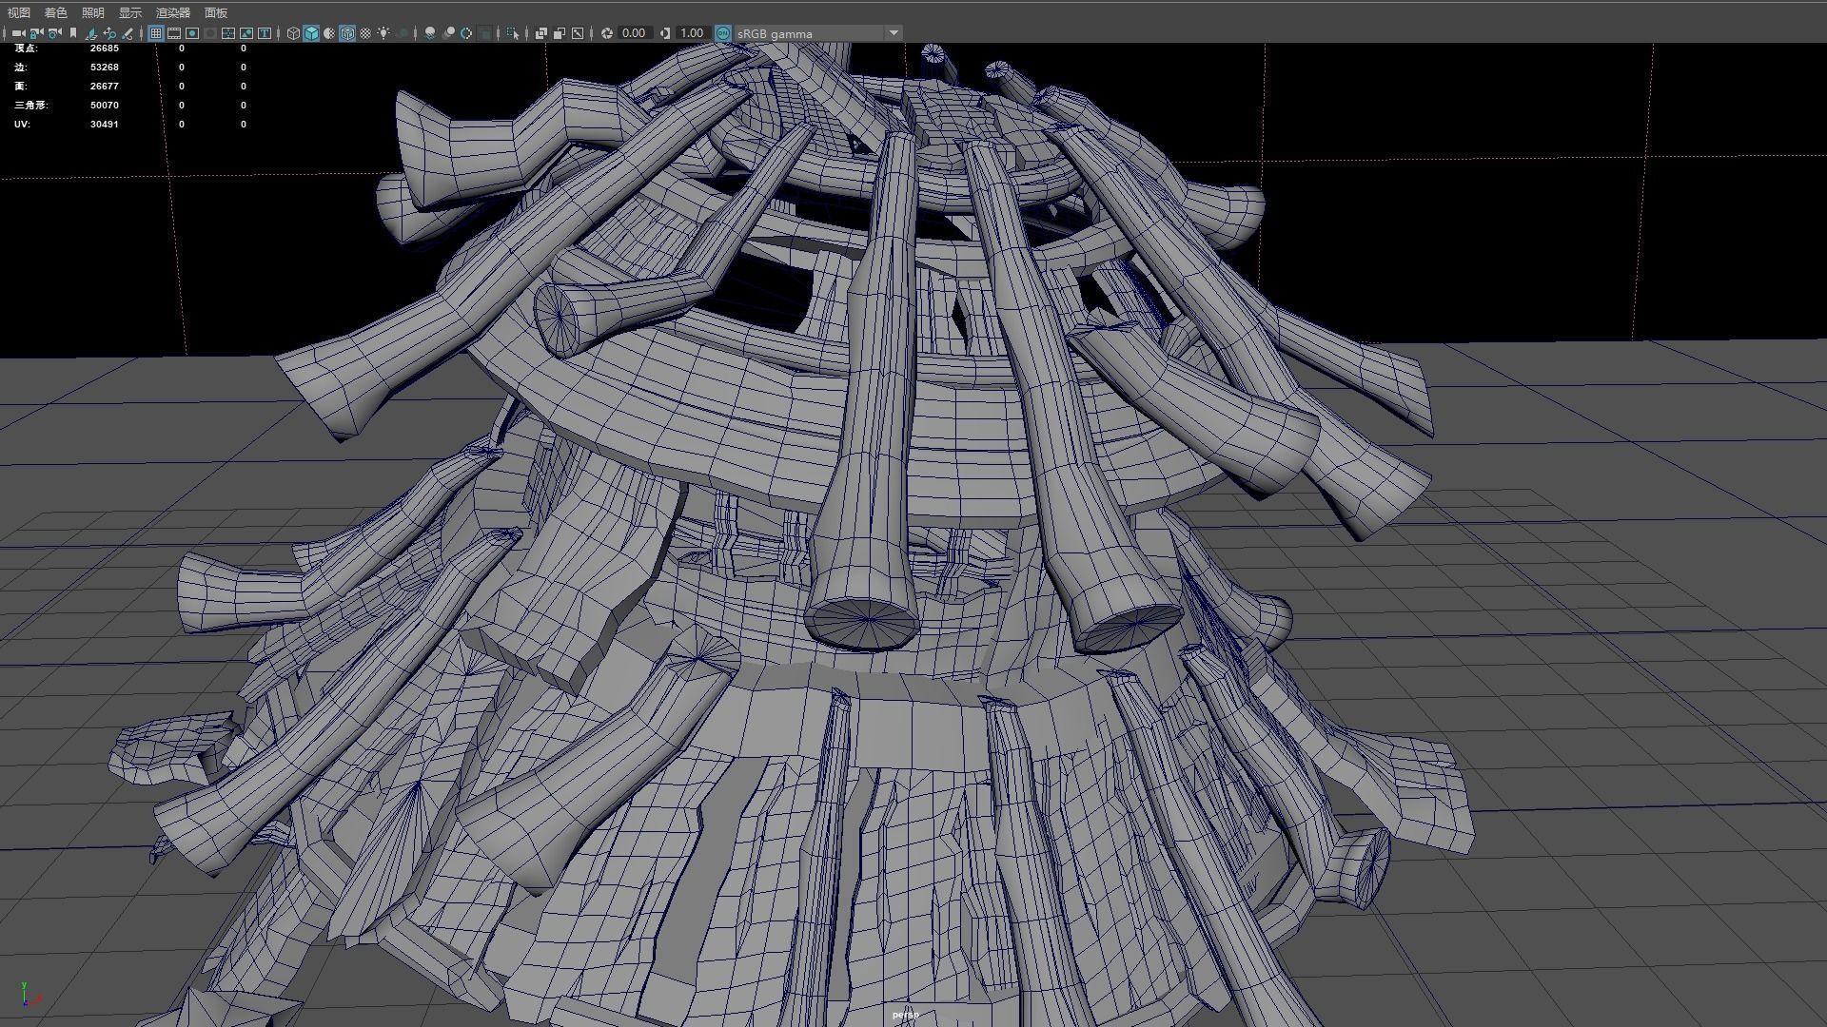This screenshot has width=1827, height=1027.
Task: Toggle the resolution gate icon
Action: click(x=192, y=33)
